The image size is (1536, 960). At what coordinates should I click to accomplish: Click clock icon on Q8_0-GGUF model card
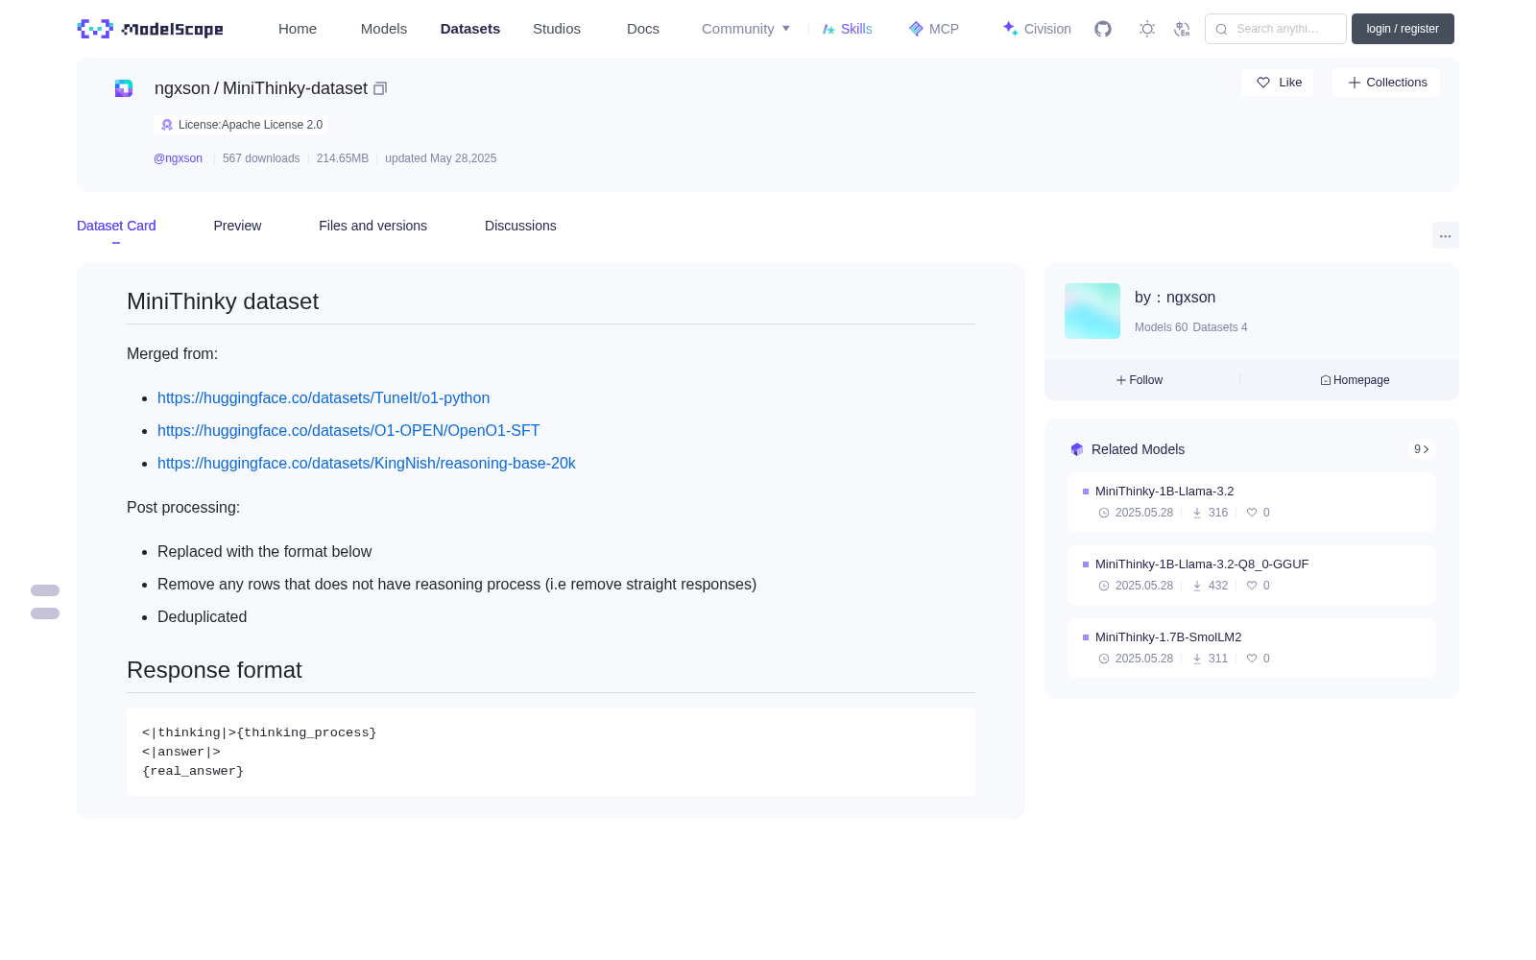pyautogui.click(x=1104, y=586)
